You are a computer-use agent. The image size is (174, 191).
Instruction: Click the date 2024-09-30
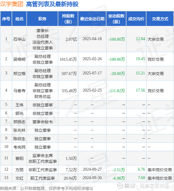(x=92, y=178)
